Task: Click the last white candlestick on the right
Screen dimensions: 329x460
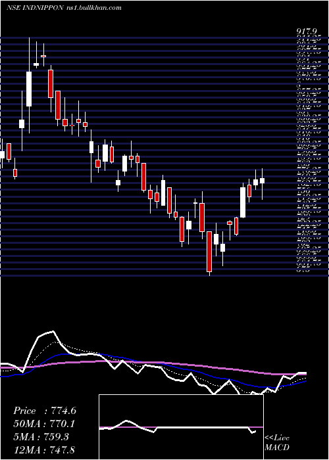Action: [263, 181]
